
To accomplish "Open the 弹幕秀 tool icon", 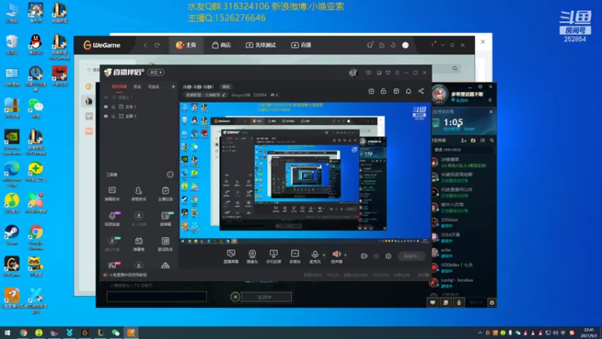I will (x=138, y=243).
